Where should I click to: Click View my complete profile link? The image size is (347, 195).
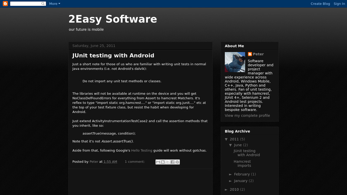point(247,116)
